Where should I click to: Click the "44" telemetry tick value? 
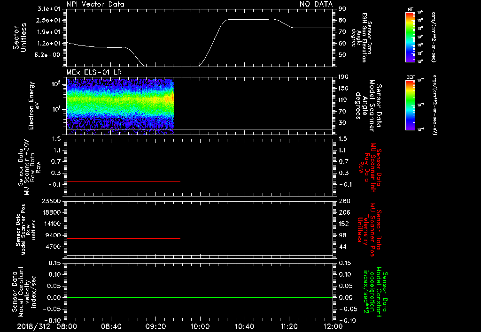coord(342,247)
